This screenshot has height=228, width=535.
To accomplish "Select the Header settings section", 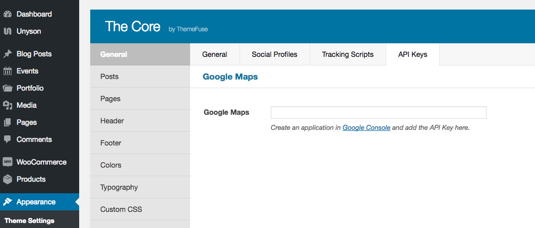I will pos(140,121).
